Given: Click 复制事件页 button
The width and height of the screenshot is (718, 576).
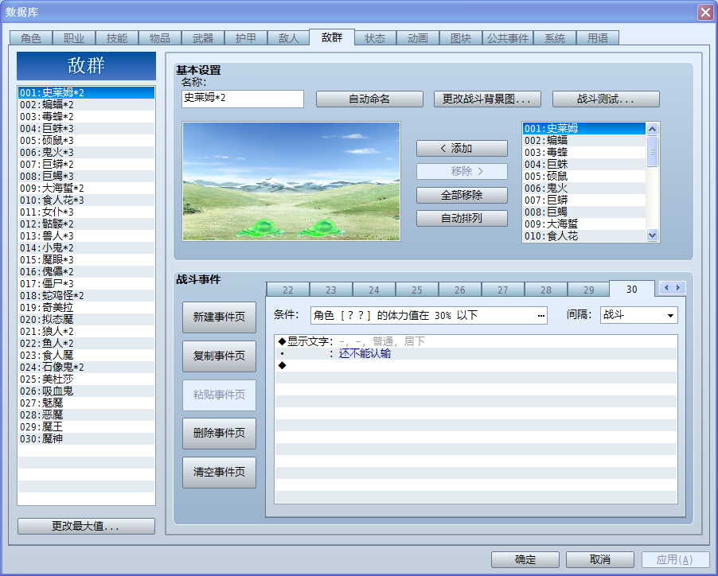Looking at the screenshot, I should click(x=219, y=356).
